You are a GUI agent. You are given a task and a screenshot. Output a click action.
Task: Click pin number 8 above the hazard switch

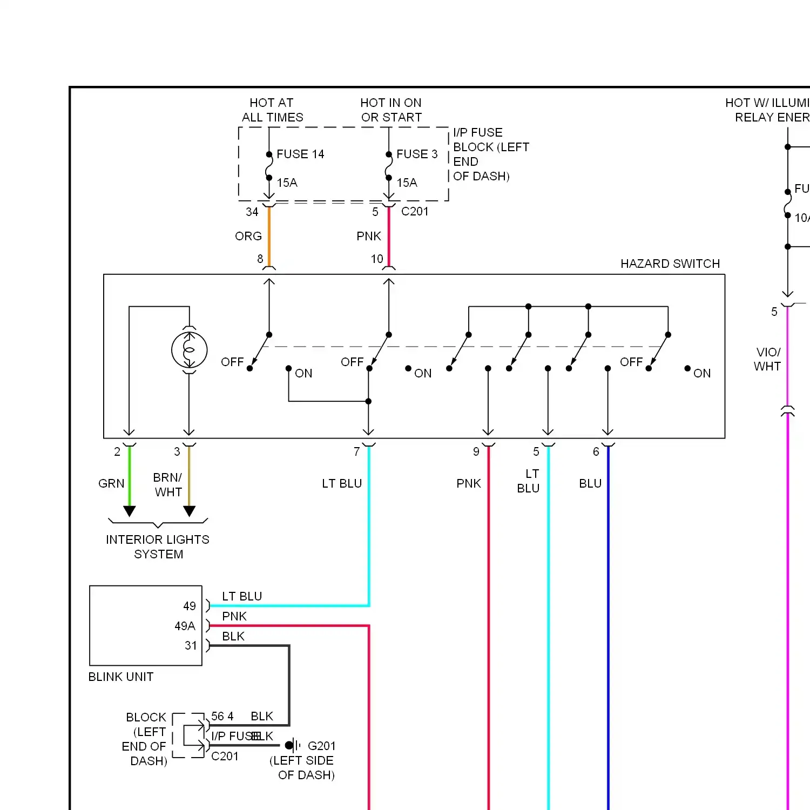tap(260, 259)
